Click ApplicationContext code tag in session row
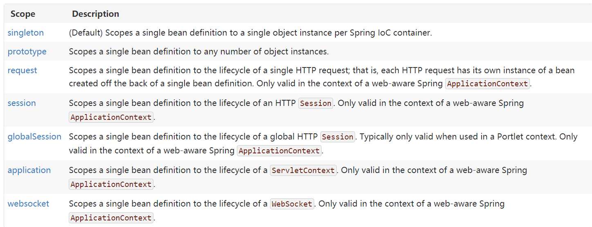592x227 pixels. (x=111, y=117)
